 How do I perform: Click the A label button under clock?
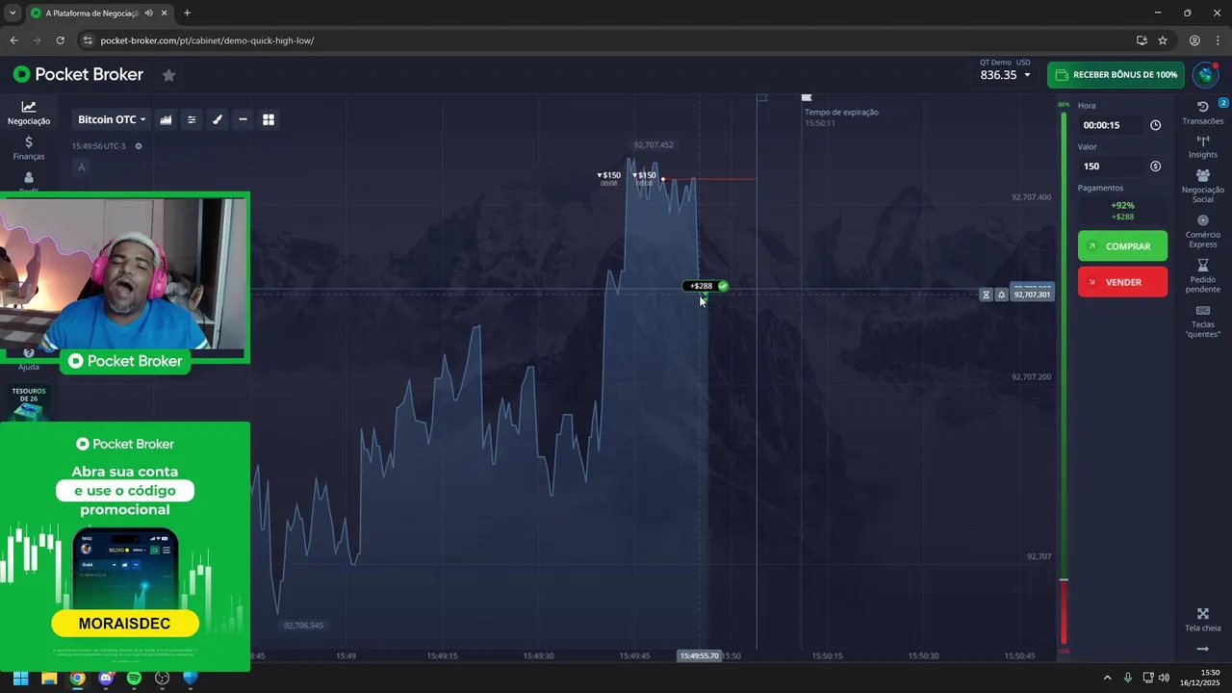point(81,167)
